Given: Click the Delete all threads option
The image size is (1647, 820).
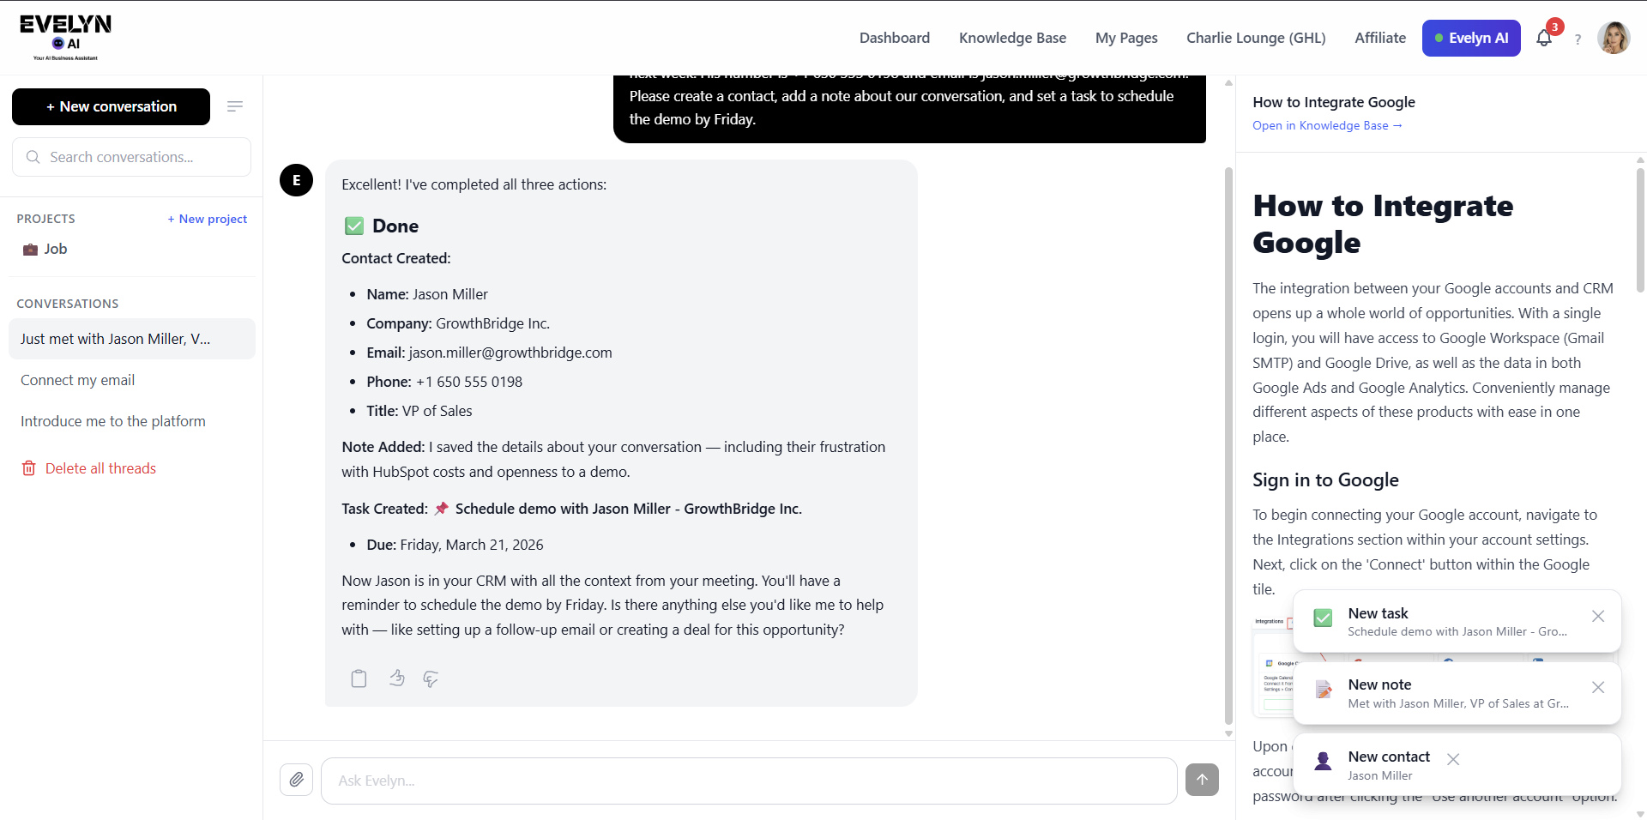Looking at the screenshot, I should pyautogui.click(x=100, y=468).
